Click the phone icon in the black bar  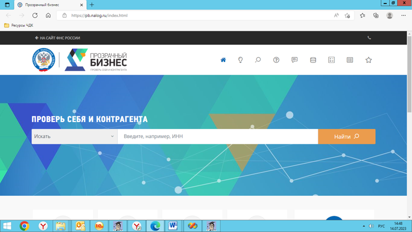(369, 38)
